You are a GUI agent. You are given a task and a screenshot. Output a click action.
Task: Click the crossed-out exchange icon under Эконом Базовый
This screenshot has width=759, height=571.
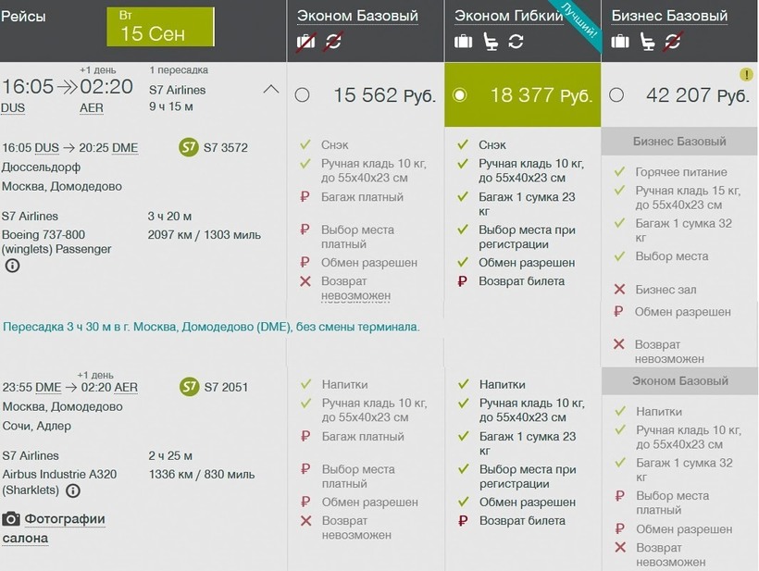(x=333, y=41)
